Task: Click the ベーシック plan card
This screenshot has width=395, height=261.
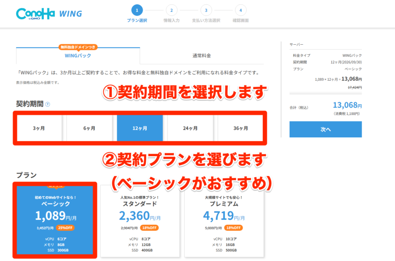Action: coord(55,219)
